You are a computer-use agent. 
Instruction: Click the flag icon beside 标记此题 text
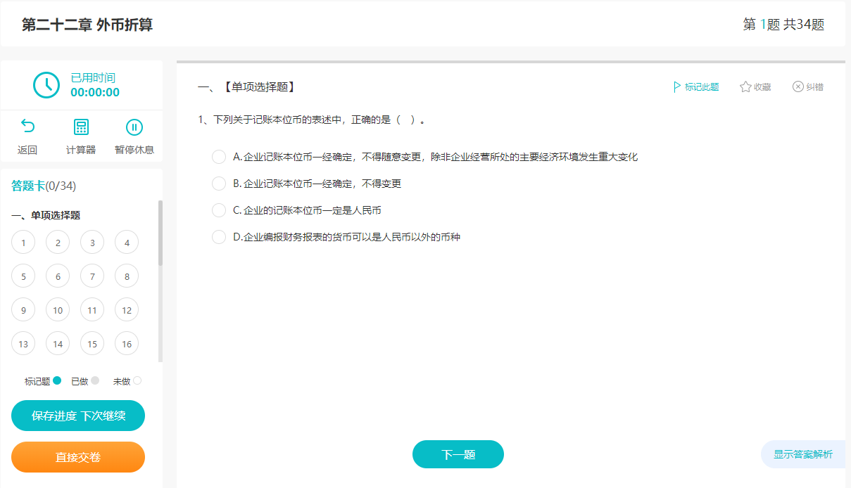pos(676,86)
